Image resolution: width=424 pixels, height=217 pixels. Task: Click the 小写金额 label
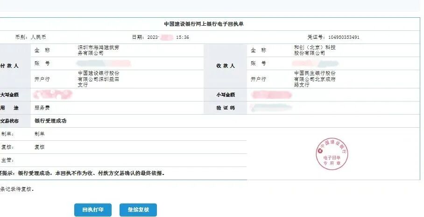tap(226, 95)
